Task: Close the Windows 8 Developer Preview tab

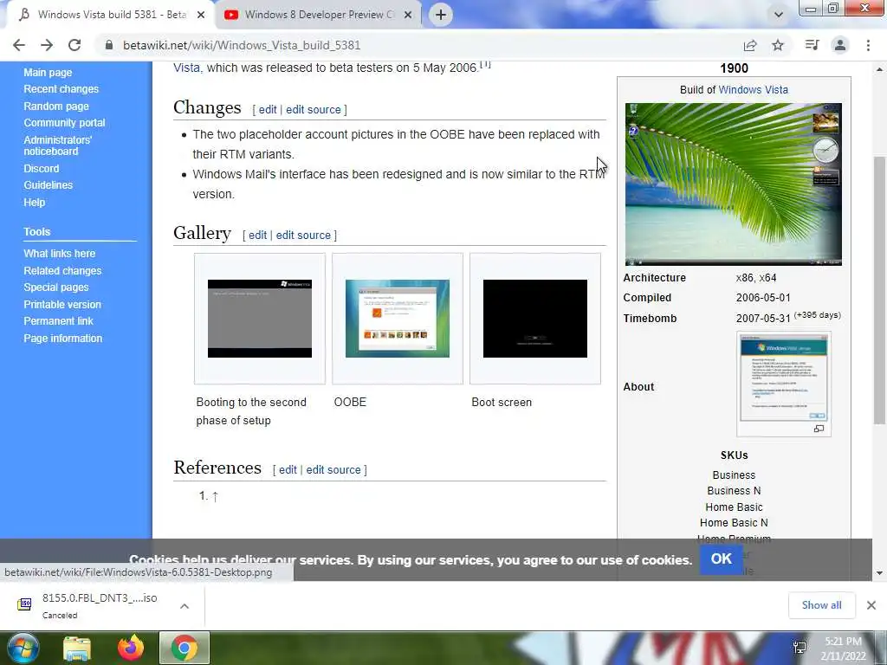Action: [x=408, y=16]
